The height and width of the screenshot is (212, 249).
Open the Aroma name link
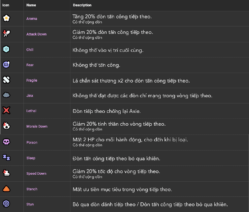click(x=32, y=19)
